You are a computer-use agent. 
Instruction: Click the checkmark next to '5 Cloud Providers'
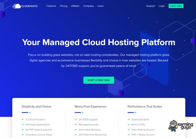(x=23, y=119)
